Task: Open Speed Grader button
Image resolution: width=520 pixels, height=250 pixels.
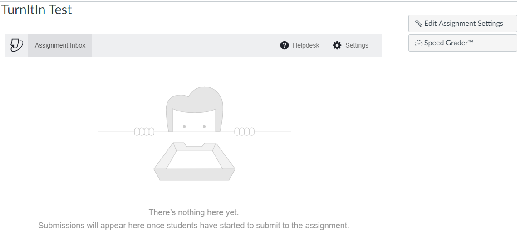Action: (463, 43)
